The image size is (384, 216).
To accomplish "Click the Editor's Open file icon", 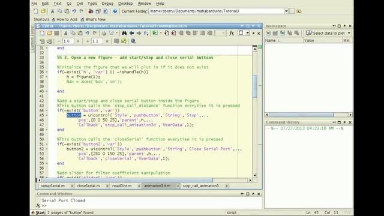I will (x=49, y=33).
